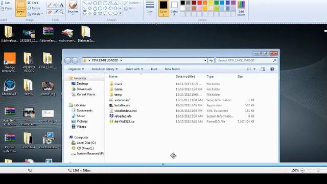Pick the Cloud callout shape

[x=115, y=13]
